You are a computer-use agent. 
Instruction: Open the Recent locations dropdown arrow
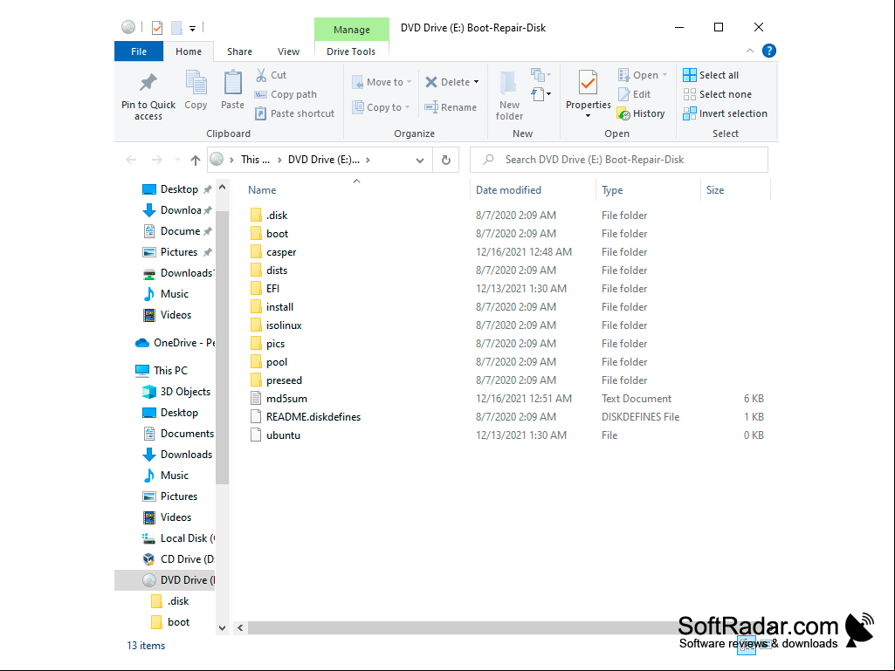177,161
